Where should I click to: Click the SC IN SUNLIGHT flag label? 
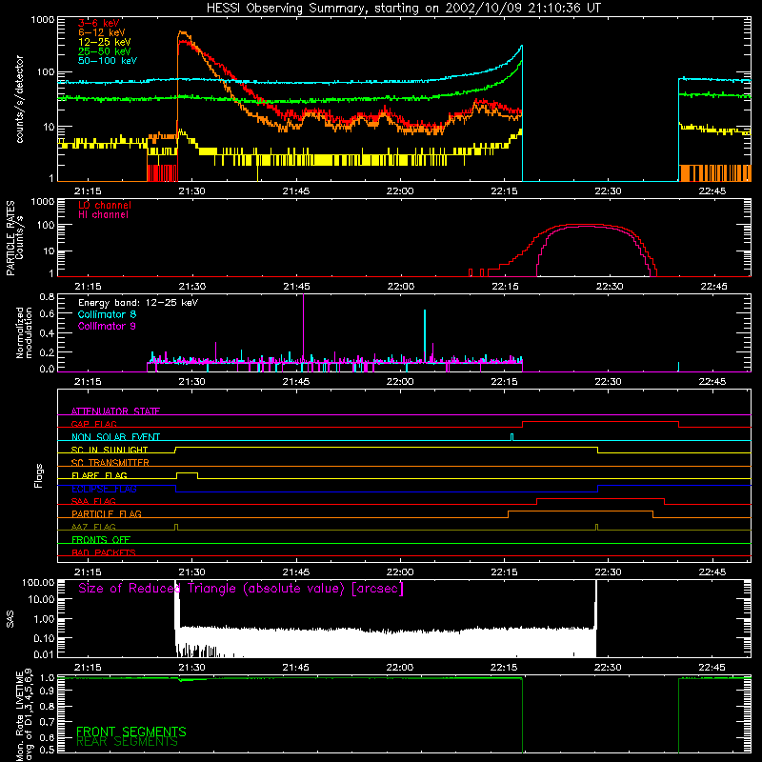(x=110, y=450)
